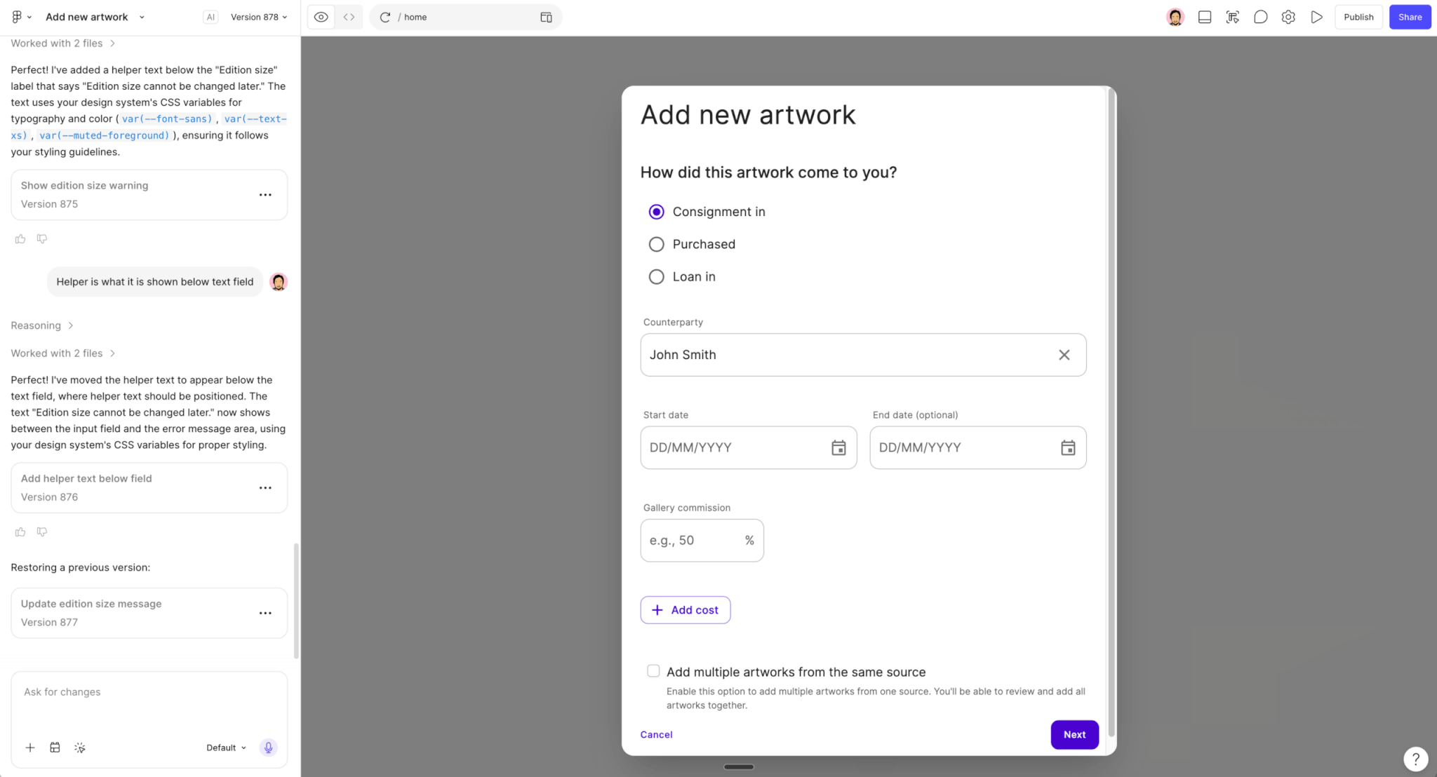Image resolution: width=1437 pixels, height=777 pixels.
Task: Open Update edition size message version card
Action: 149,613
